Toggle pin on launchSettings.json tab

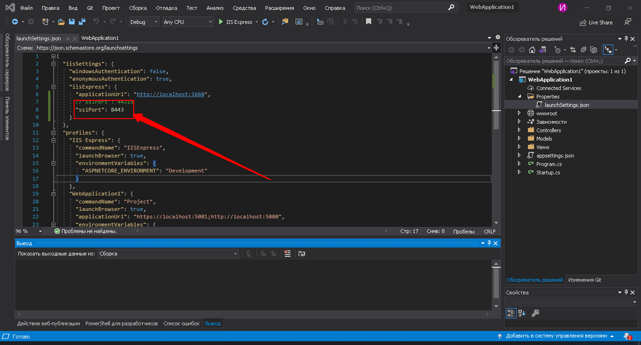click(x=67, y=38)
